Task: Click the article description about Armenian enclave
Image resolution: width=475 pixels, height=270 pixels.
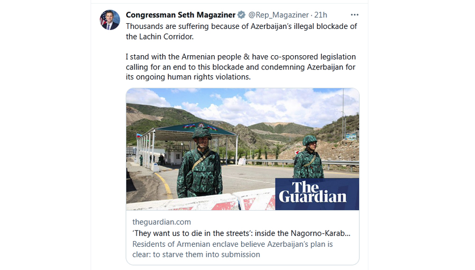Action: tap(232, 249)
